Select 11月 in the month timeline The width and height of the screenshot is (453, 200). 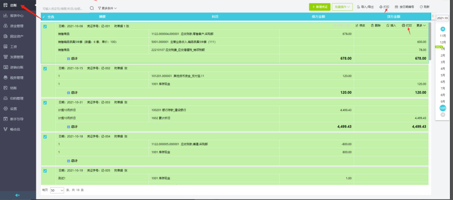[443, 36]
